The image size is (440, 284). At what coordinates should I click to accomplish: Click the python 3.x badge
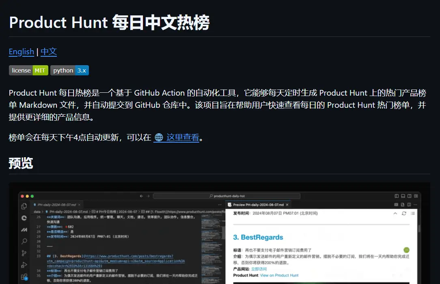69,70
